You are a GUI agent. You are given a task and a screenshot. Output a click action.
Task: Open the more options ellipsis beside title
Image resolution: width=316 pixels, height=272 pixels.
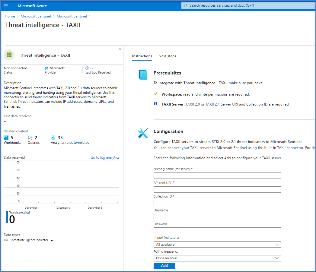click(89, 25)
